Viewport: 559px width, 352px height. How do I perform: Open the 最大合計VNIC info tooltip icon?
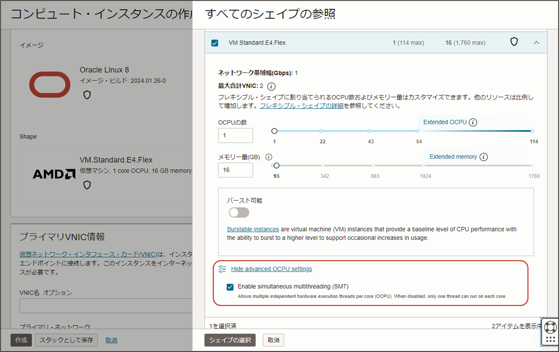tap(271, 86)
